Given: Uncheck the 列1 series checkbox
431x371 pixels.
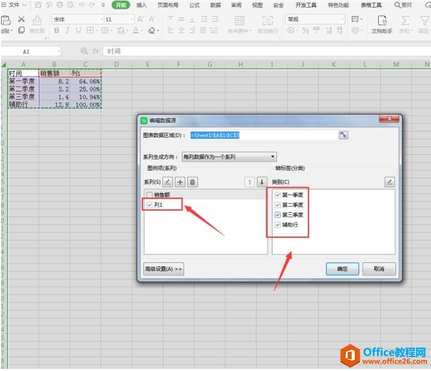Looking at the screenshot, I should (x=149, y=205).
